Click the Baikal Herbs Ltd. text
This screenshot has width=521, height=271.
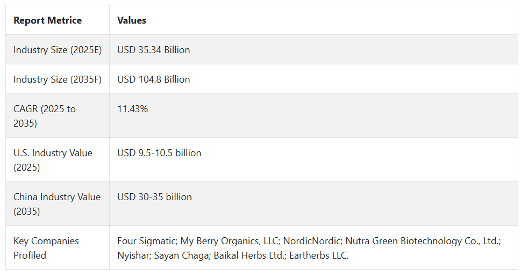point(249,255)
